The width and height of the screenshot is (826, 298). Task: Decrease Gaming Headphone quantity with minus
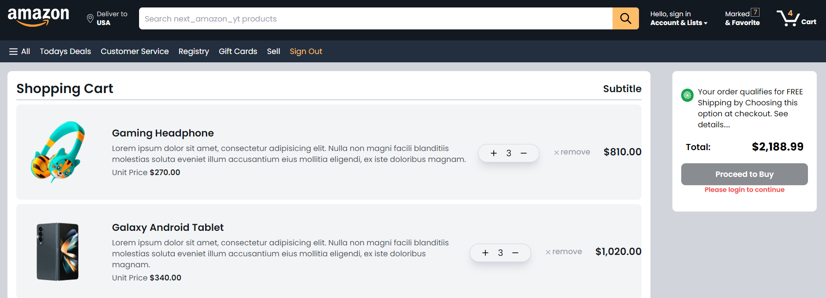point(524,153)
